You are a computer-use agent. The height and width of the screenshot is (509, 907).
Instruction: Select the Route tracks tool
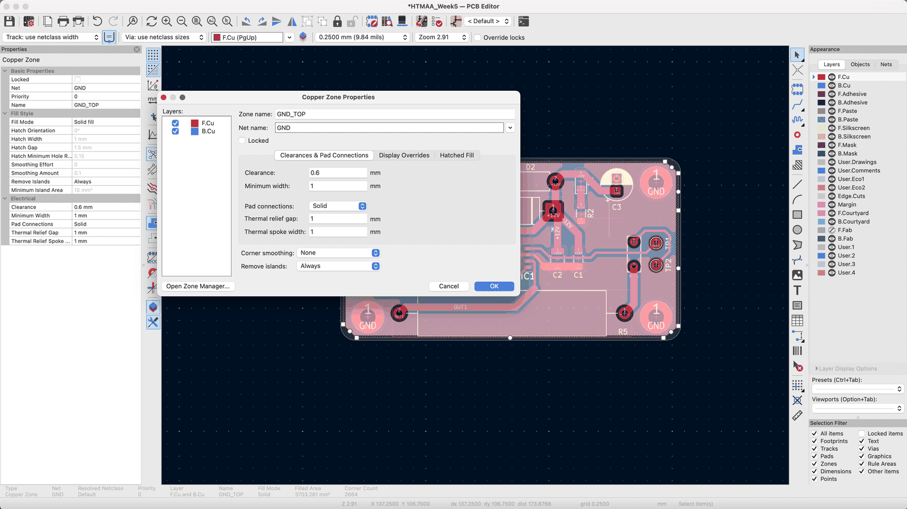(x=797, y=105)
